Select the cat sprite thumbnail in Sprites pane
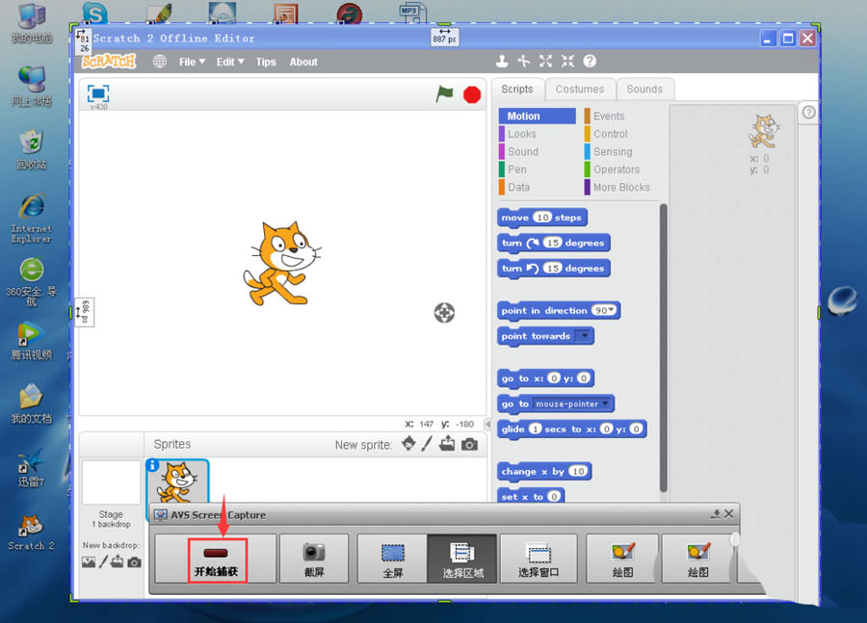The image size is (867, 623). pyautogui.click(x=178, y=480)
